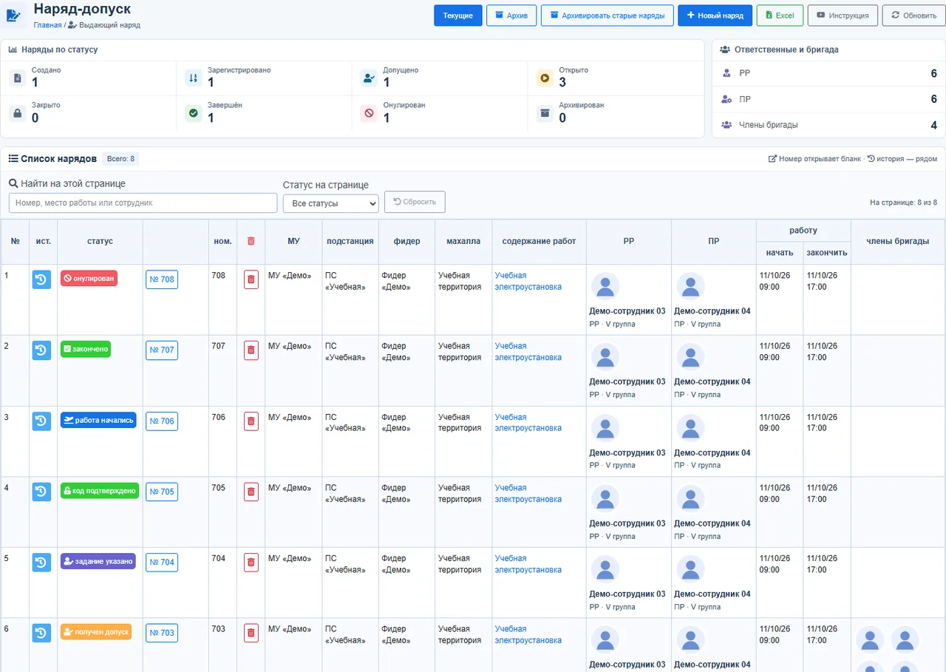Focus the search field for orders
This screenshot has height=672, width=946.
(x=143, y=203)
